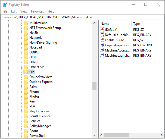
Task: Expand the PowerShell key chevron
Action: click(x=21, y=136)
